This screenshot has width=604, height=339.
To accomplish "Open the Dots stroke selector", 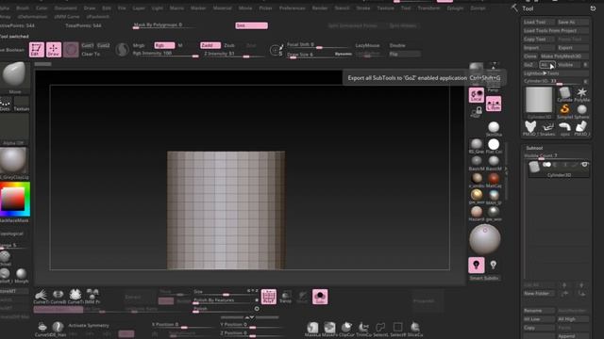I will pyautogui.click(x=6, y=104).
